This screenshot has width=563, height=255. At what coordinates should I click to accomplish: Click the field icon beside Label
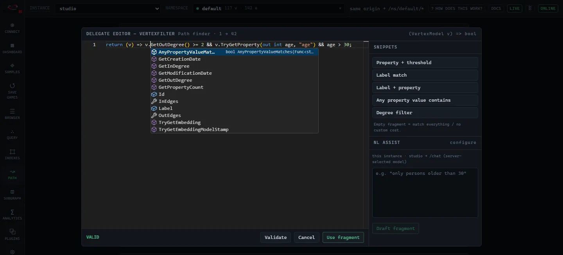154,108
